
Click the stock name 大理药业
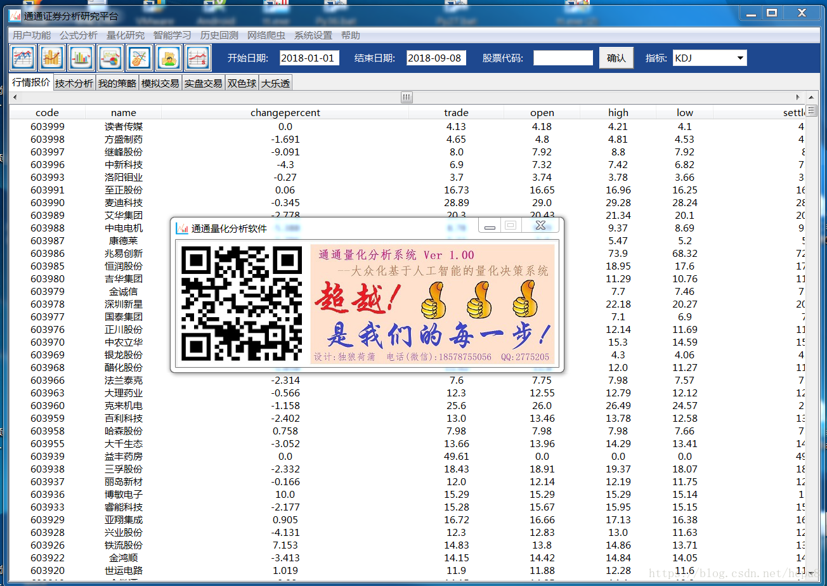coord(124,393)
